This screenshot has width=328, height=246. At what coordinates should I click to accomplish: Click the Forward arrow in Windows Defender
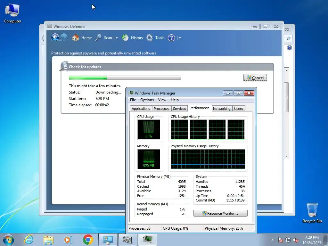tap(64, 37)
